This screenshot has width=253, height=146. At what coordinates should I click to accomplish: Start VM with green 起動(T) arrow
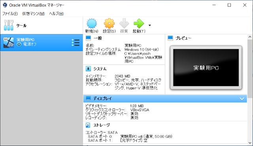[139, 23]
